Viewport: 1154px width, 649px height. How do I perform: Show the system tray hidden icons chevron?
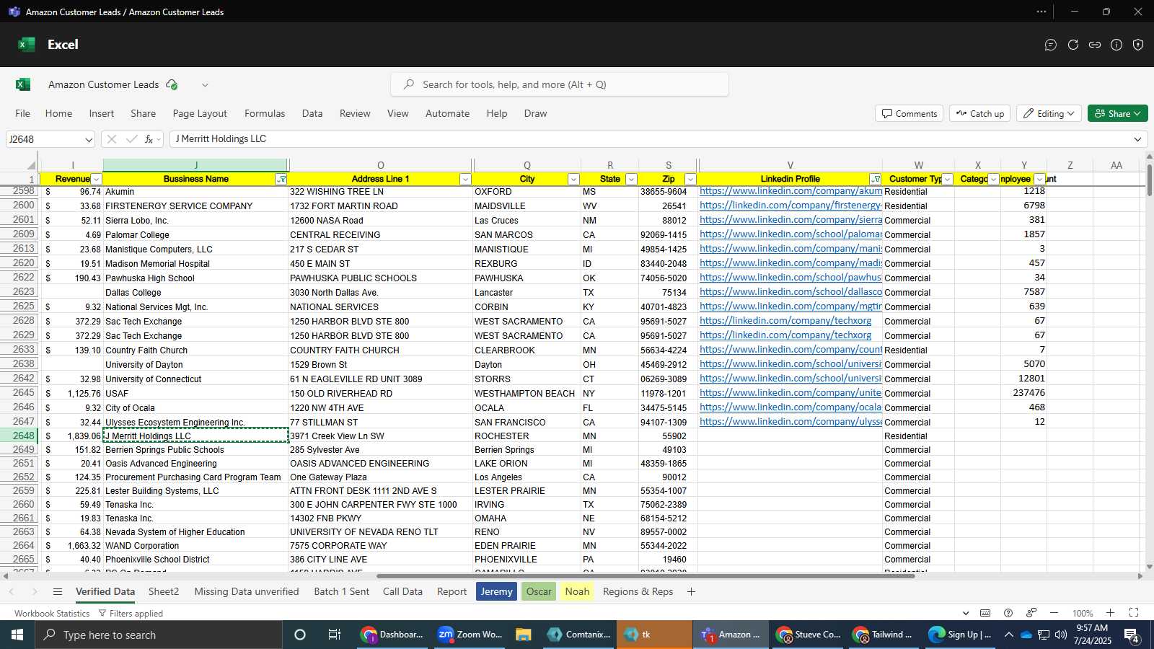pos(1008,635)
